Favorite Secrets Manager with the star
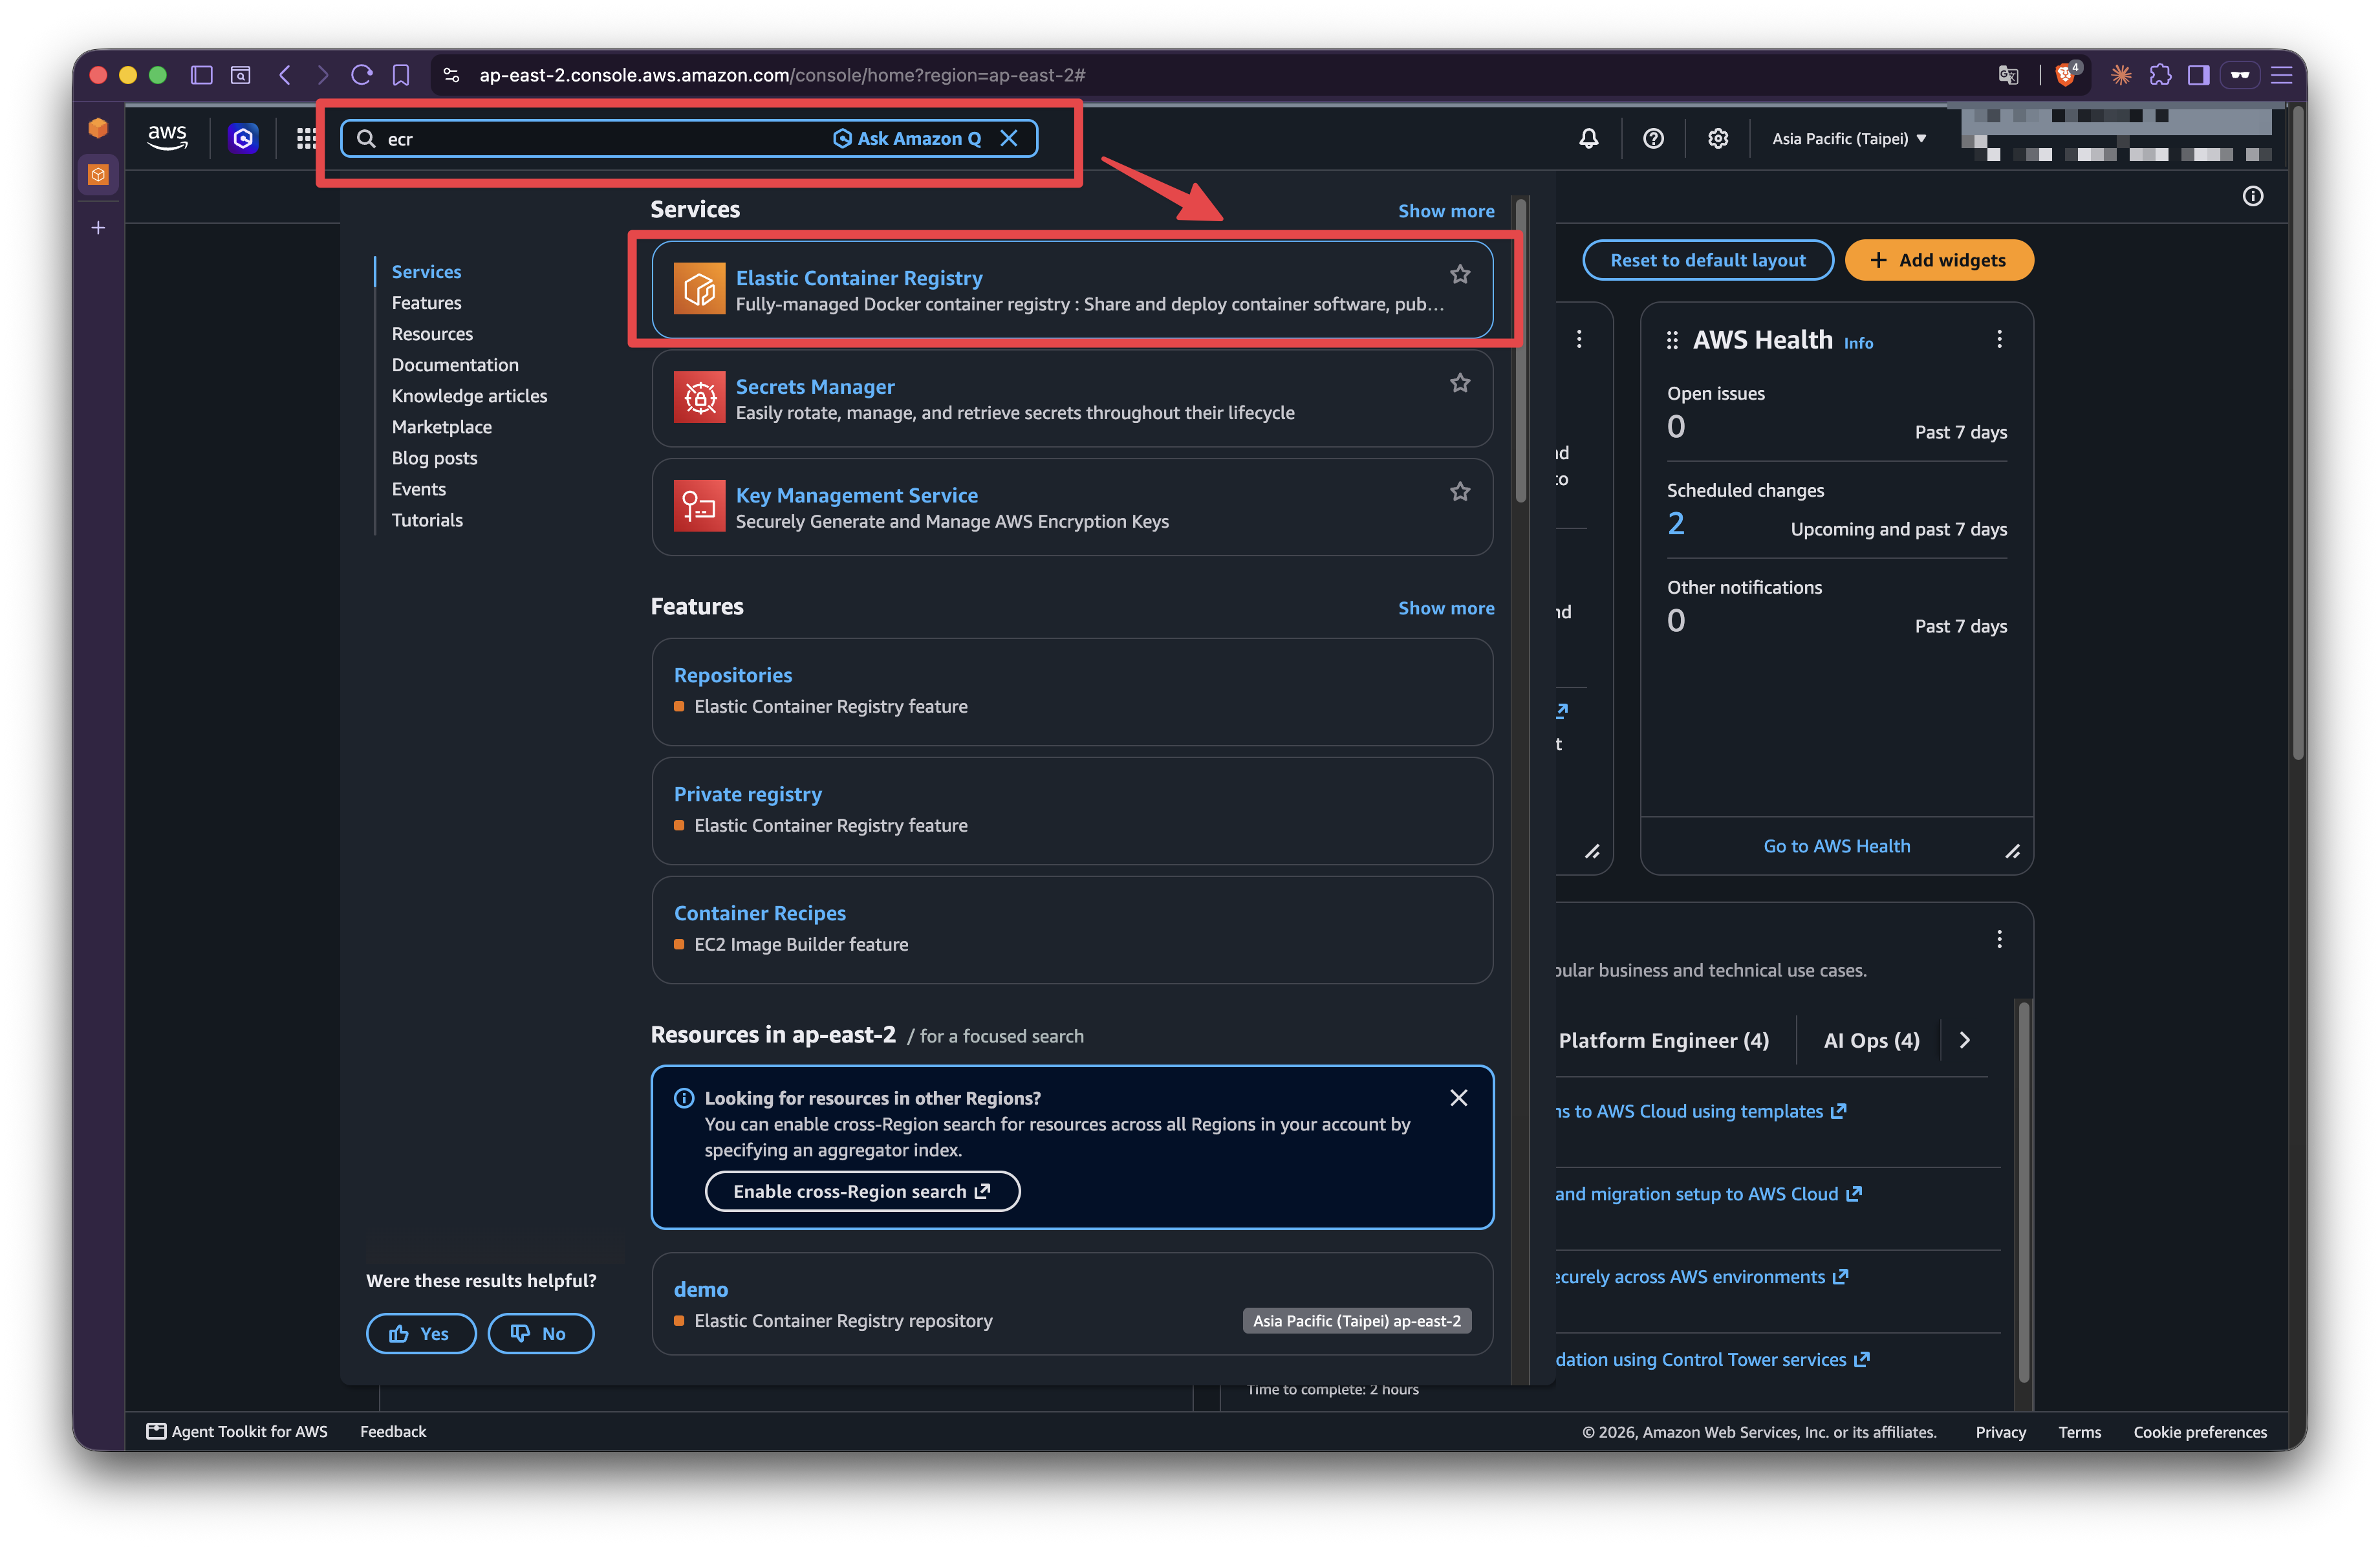 1460,383
